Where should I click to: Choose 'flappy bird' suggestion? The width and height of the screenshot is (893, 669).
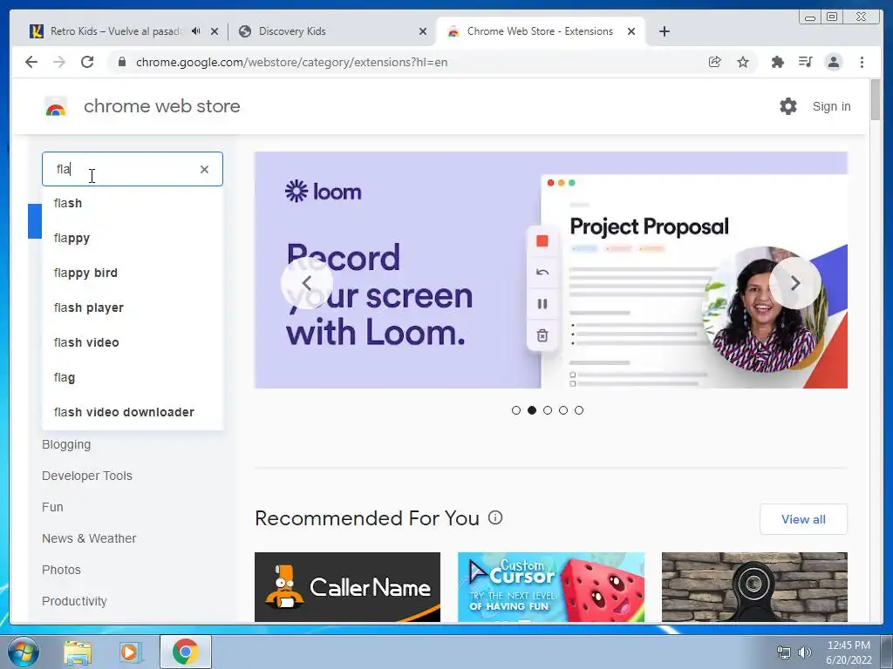[133, 273]
